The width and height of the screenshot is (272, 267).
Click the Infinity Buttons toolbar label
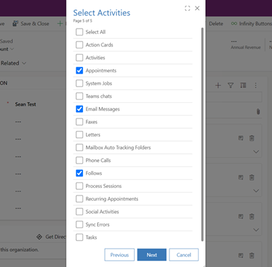(x=256, y=24)
